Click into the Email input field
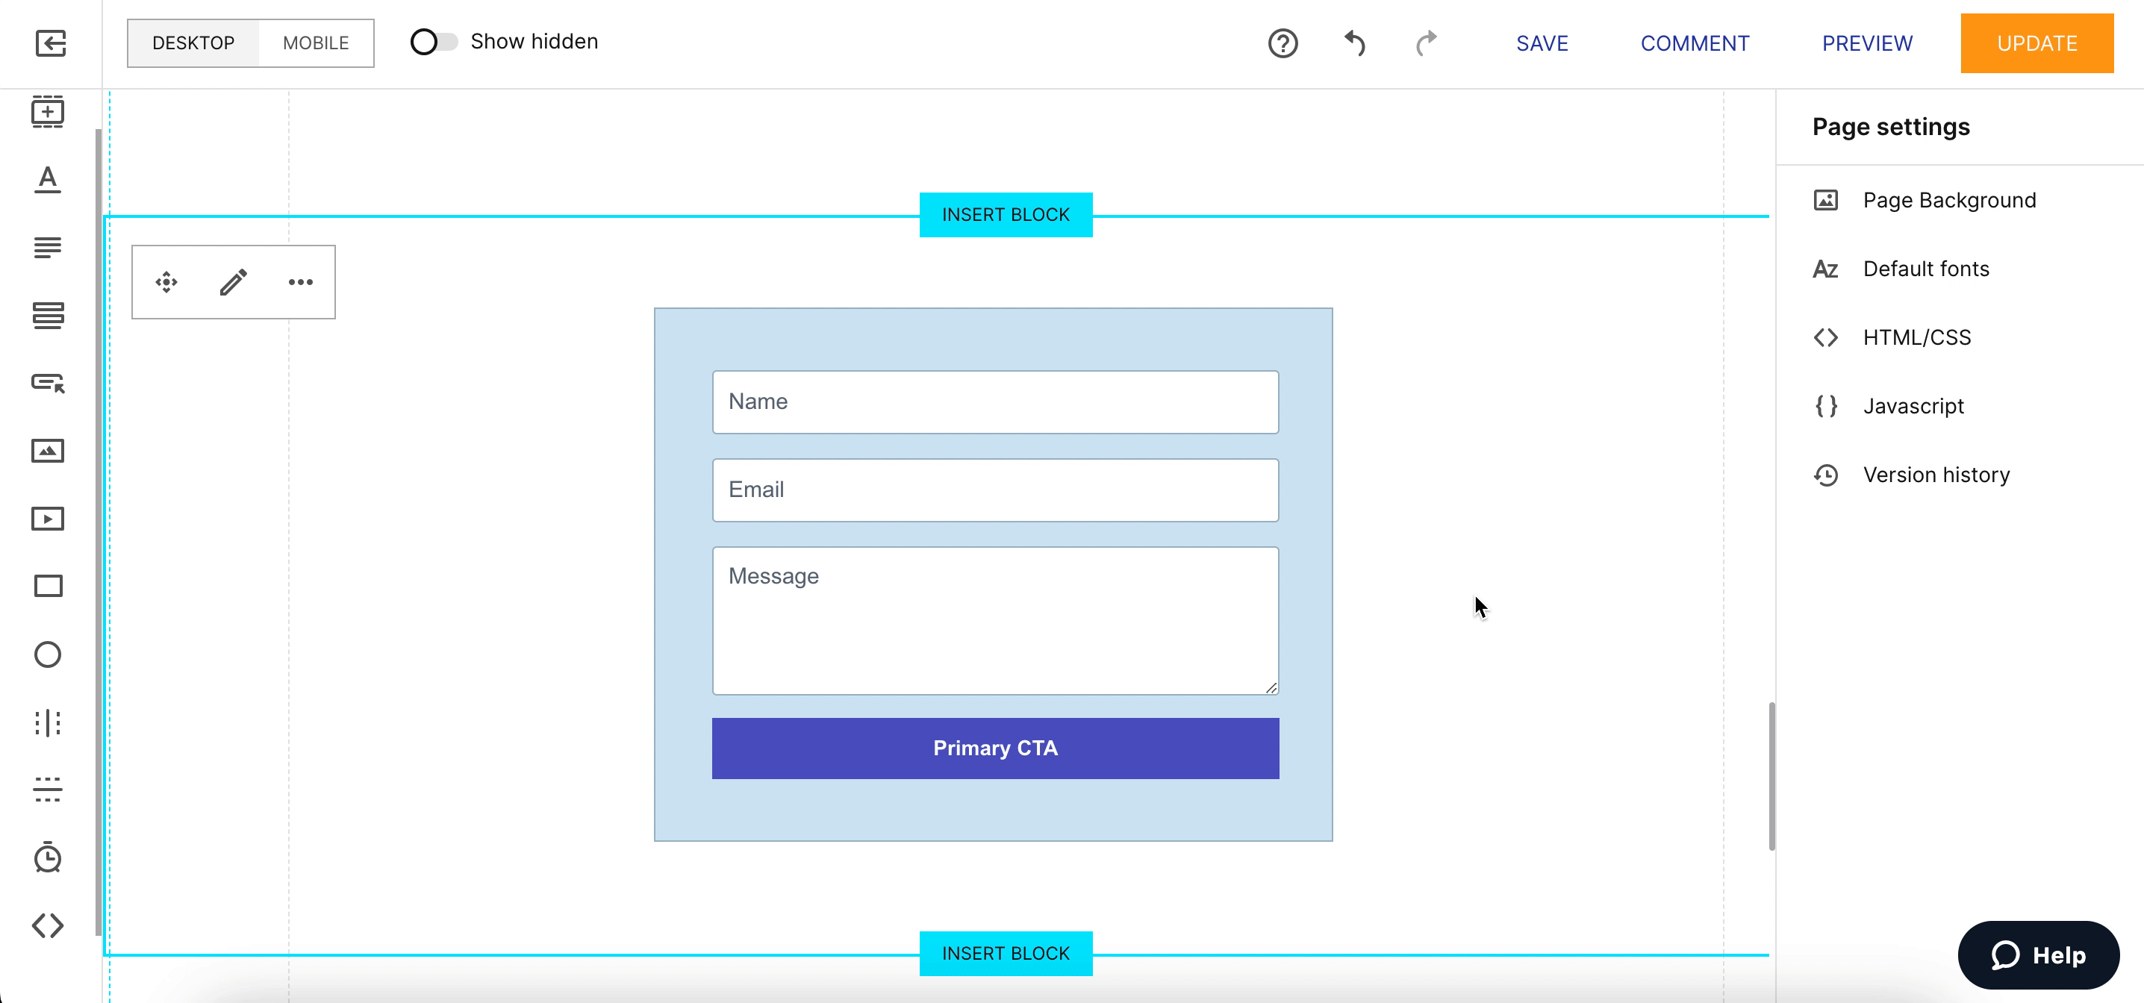This screenshot has height=1003, width=2144. point(994,490)
